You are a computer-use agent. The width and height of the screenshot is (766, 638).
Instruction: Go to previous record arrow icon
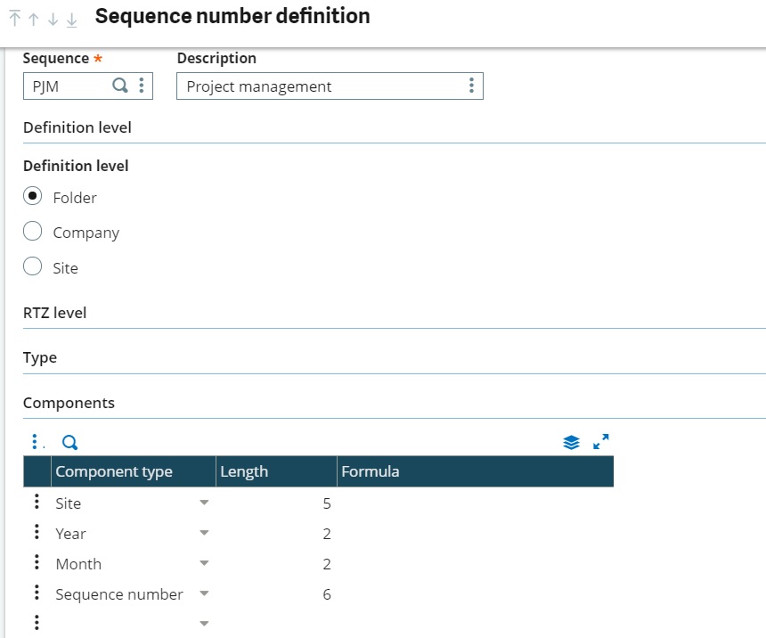[34, 20]
